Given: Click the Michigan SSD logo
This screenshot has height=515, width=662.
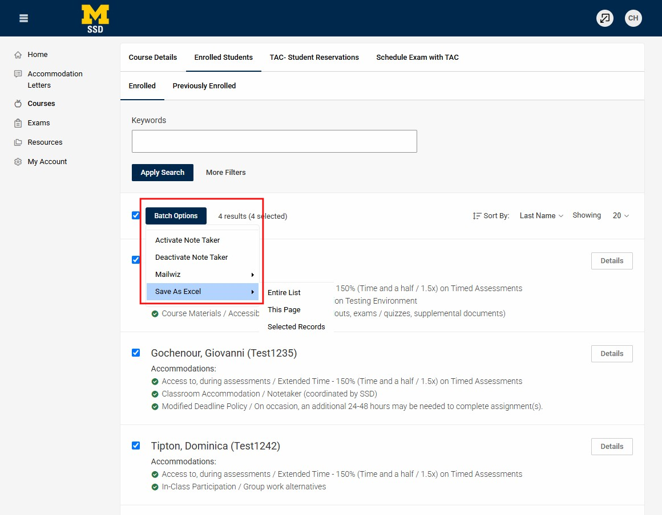Looking at the screenshot, I should click(x=95, y=19).
